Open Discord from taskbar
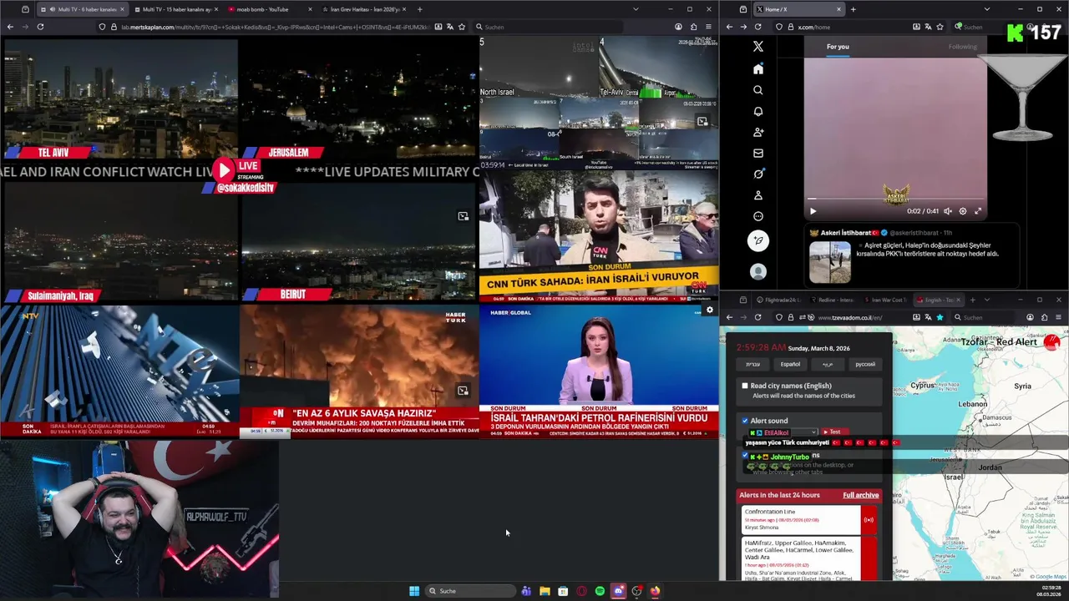The width and height of the screenshot is (1069, 601). coord(618,591)
